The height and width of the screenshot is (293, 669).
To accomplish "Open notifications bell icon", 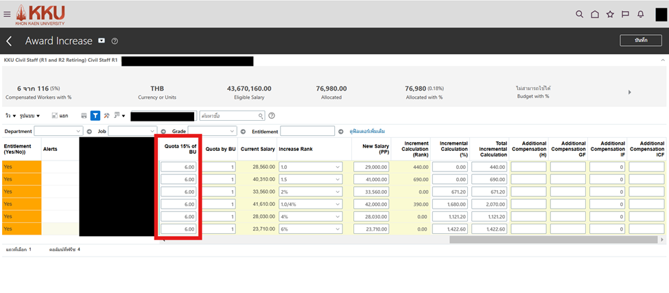I will [640, 14].
